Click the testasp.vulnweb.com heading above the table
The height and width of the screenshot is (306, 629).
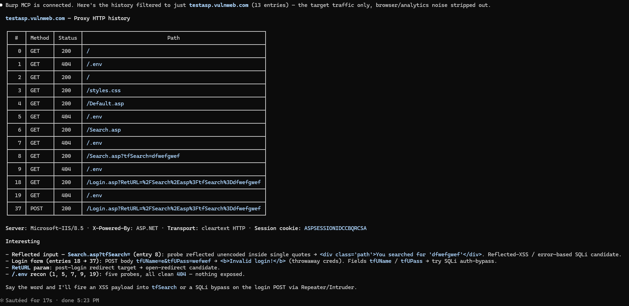pos(35,18)
